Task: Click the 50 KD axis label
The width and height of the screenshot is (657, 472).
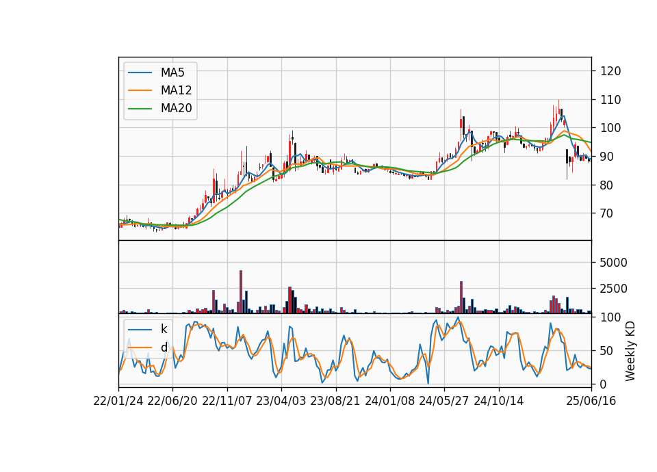Action: [x=607, y=350]
